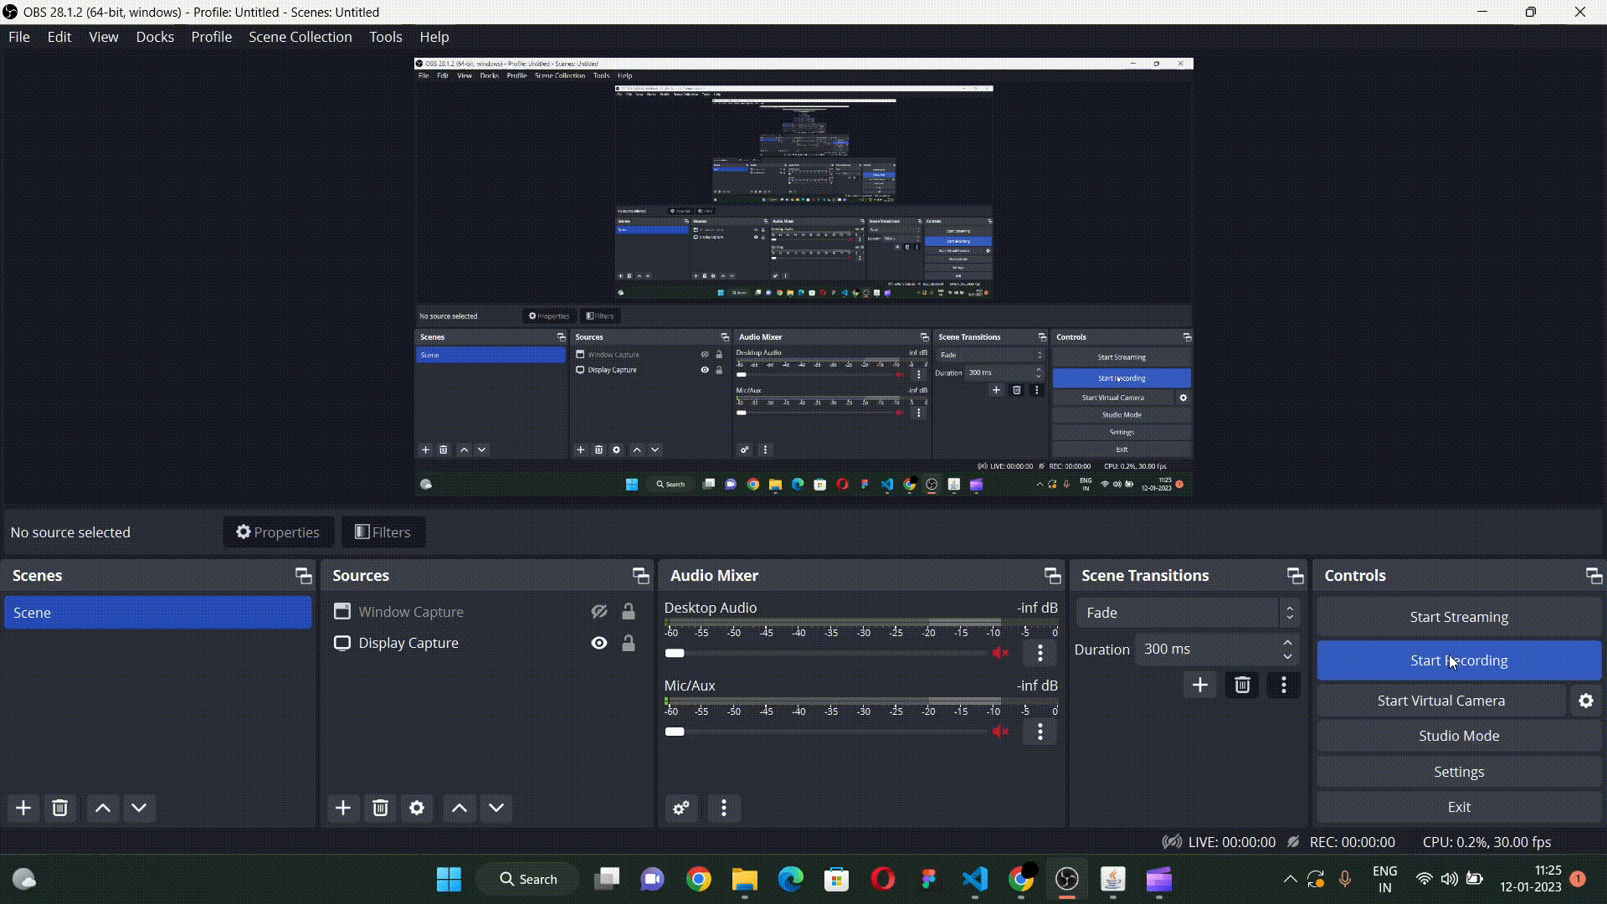Open the Fade transition dropdown

1188,613
